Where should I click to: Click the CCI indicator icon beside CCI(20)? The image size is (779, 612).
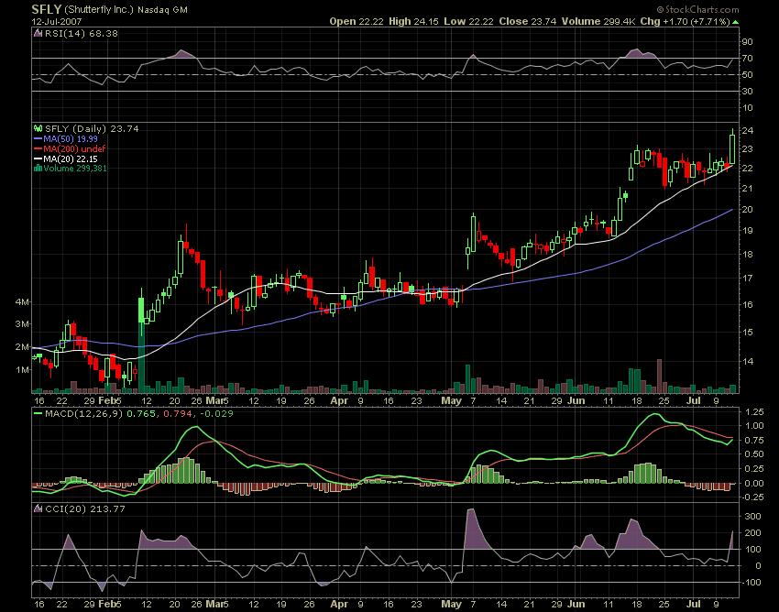(x=38, y=509)
